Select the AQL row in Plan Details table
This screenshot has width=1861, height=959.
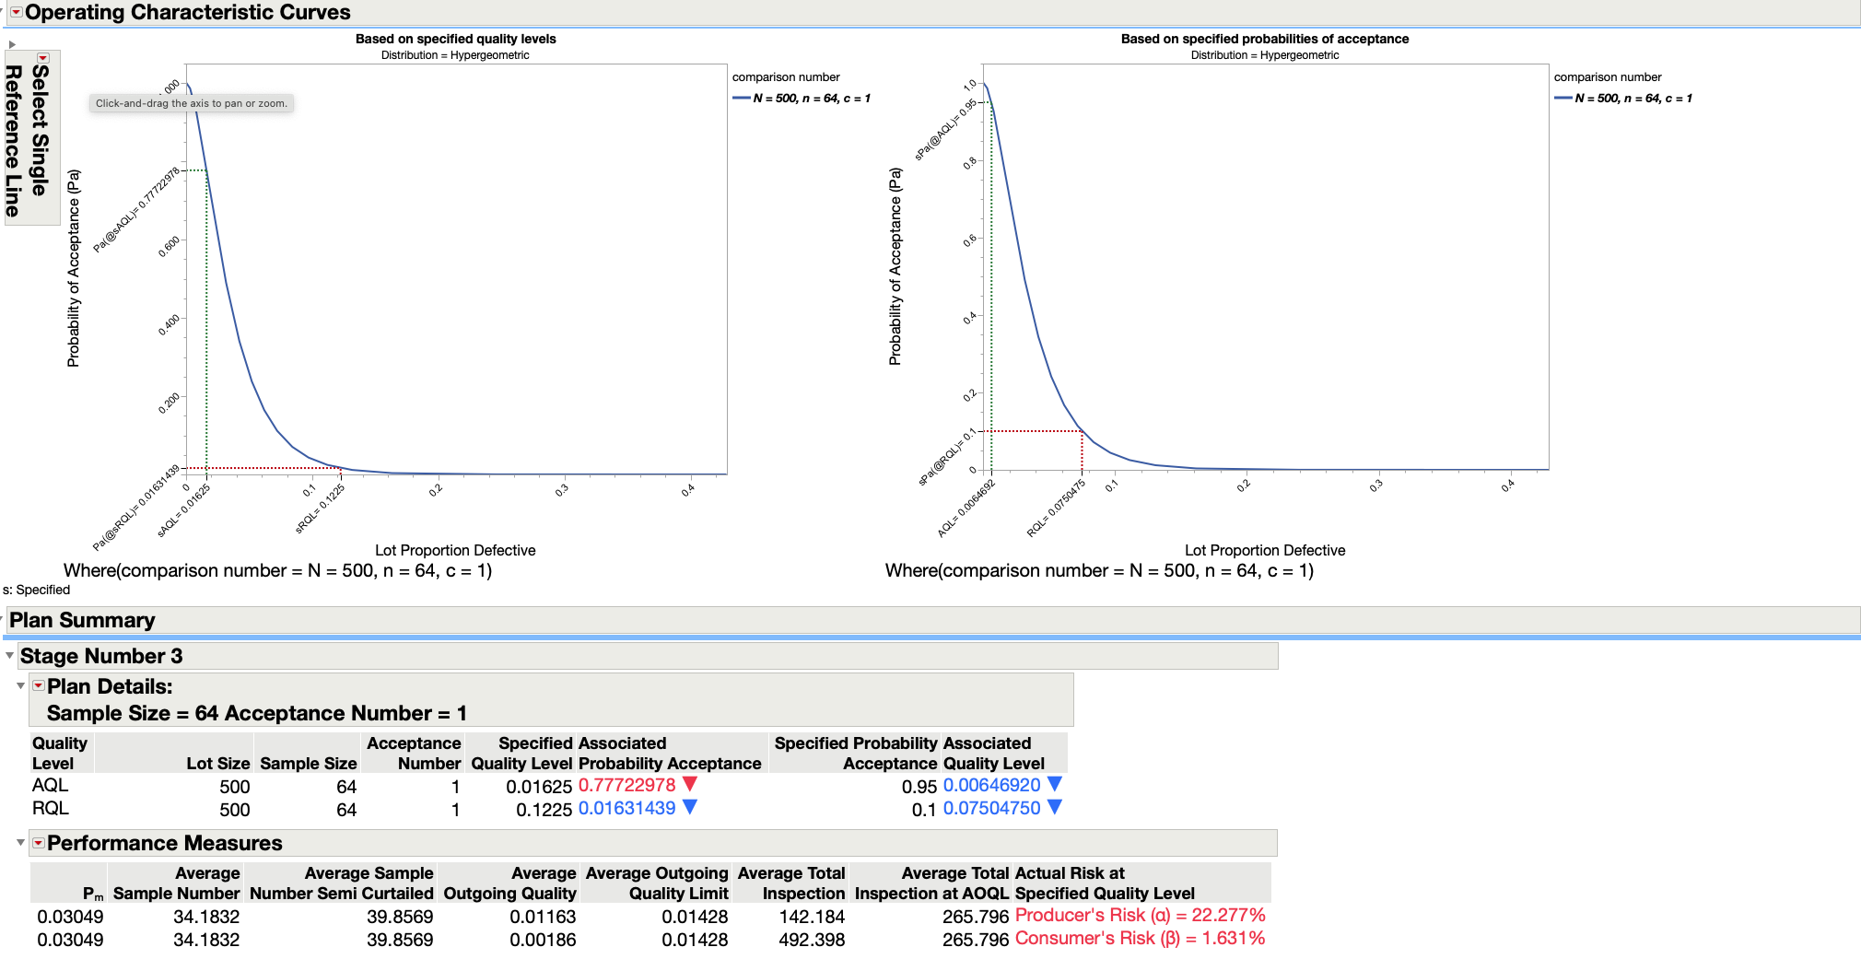pyautogui.click(x=51, y=786)
